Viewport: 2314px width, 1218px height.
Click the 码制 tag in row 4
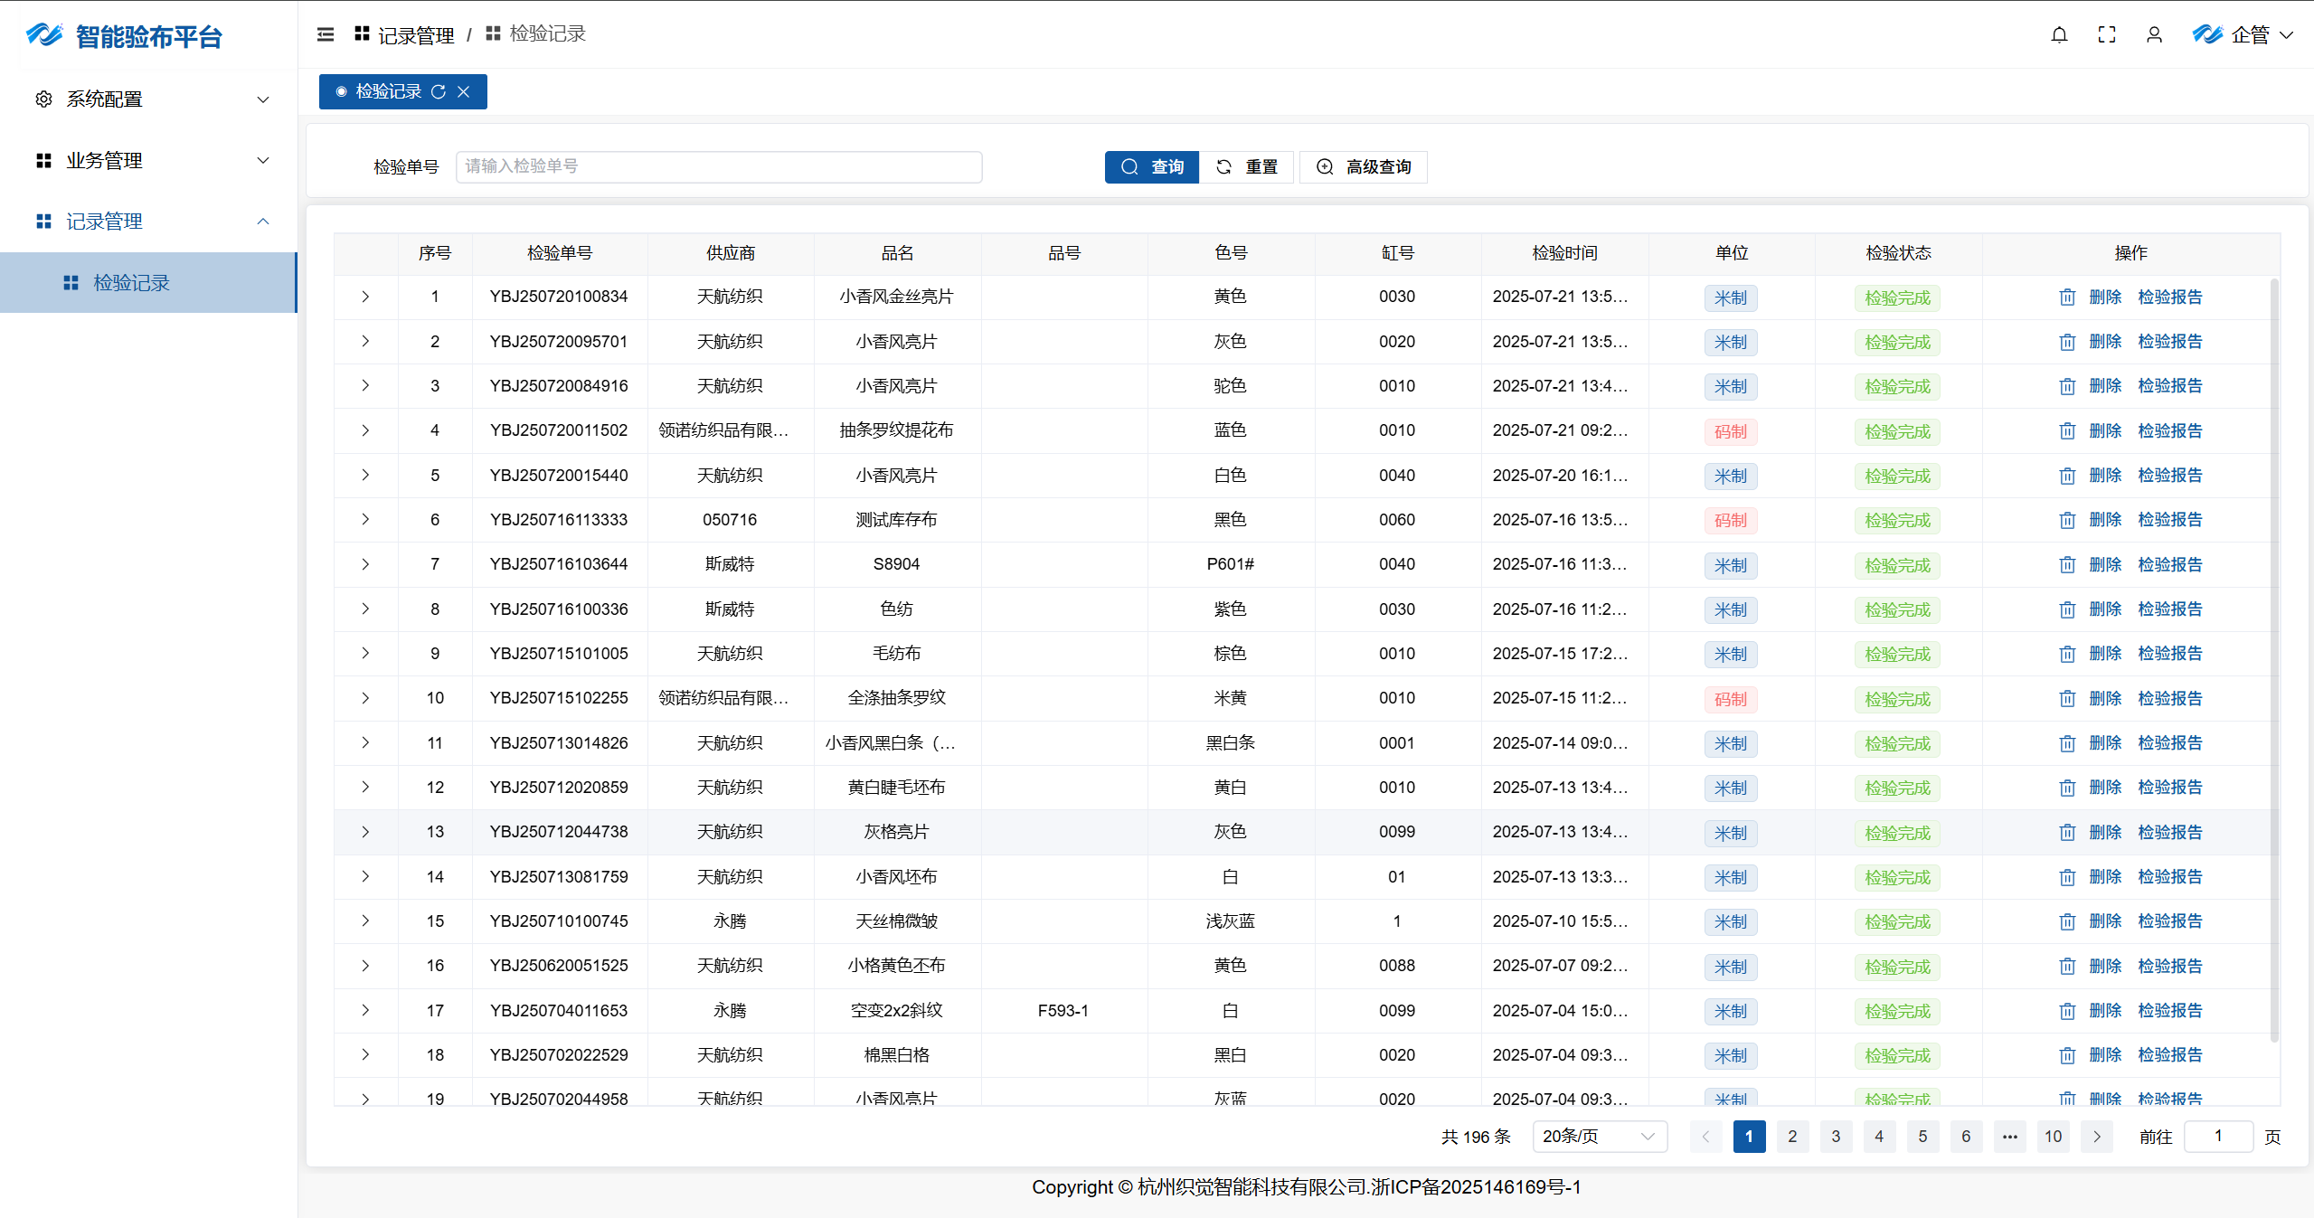pyautogui.click(x=1731, y=432)
